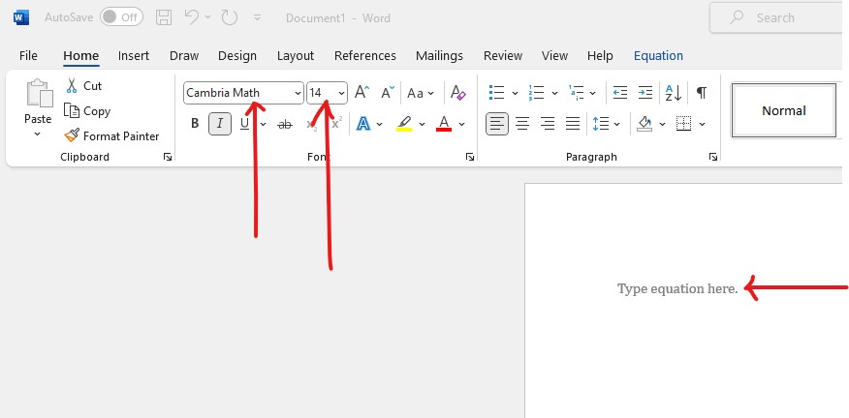Image resolution: width=849 pixels, height=418 pixels.
Task: Click the Clear All Formatting icon
Action: [x=458, y=93]
